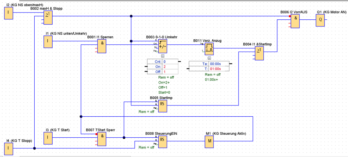Click the label 'B007 TStart Sperr'

coord(100,130)
